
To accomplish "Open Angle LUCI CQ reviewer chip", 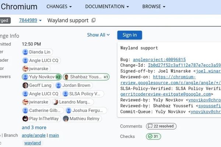I will pyautogui.click(x=41, y=94).
